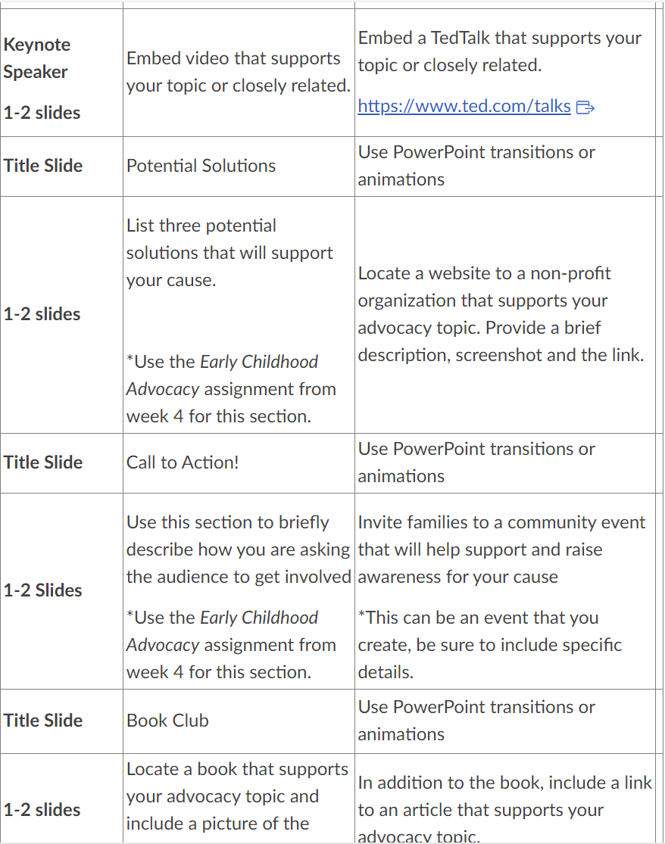The height and width of the screenshot is (844, 665).
Task: Click Use this section to briefly describe text
Action: [239, 550]
